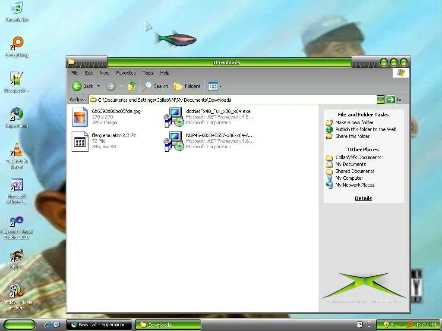This screenshot has height=331, width=442.
Task: Click the Forward arrow in the toolbar
Action: coord(111,86)
